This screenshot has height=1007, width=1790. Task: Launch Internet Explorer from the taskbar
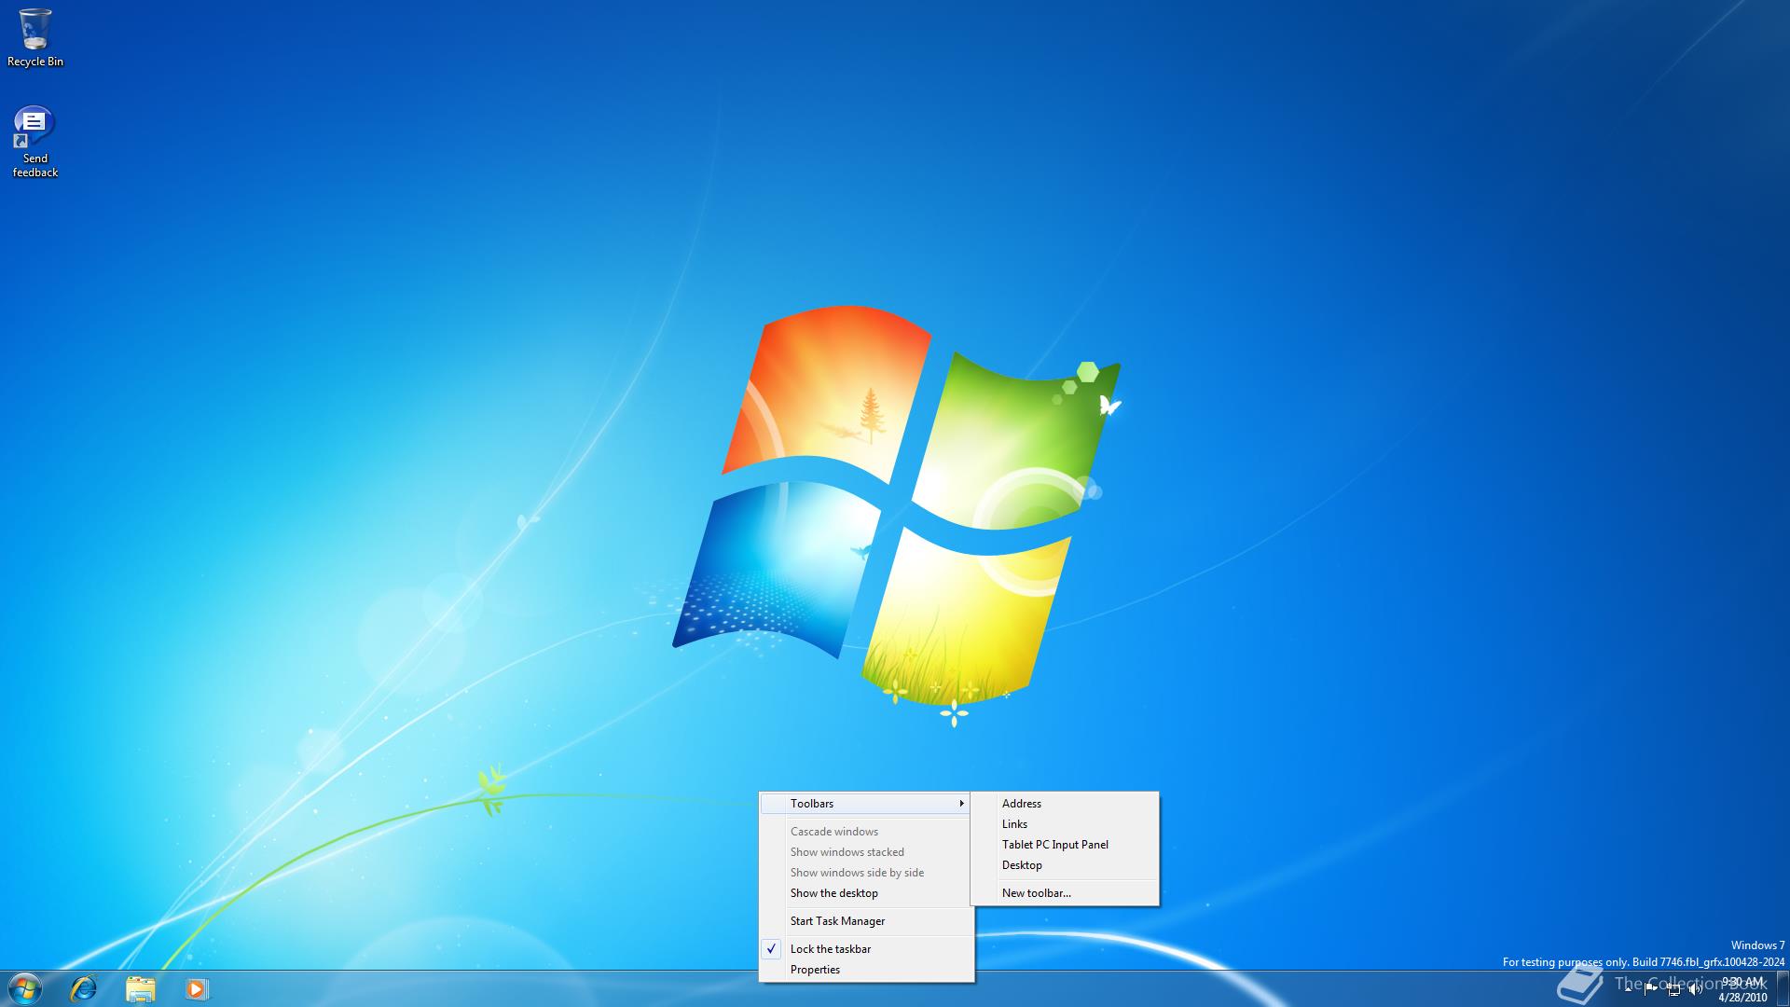(84, 988)
